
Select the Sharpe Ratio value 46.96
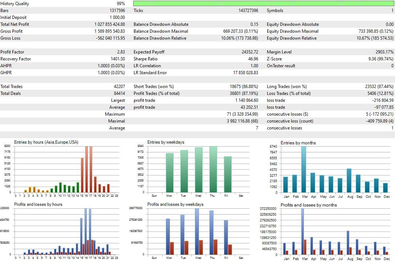253,59
